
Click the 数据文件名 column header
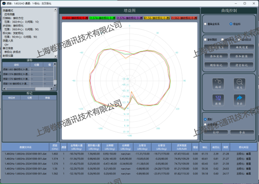tap(25, 148)
